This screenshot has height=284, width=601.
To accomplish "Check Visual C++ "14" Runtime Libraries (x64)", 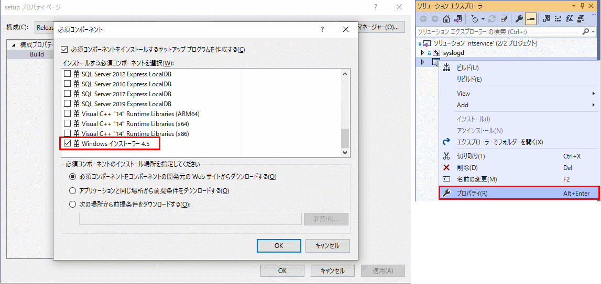I will 67,123.
